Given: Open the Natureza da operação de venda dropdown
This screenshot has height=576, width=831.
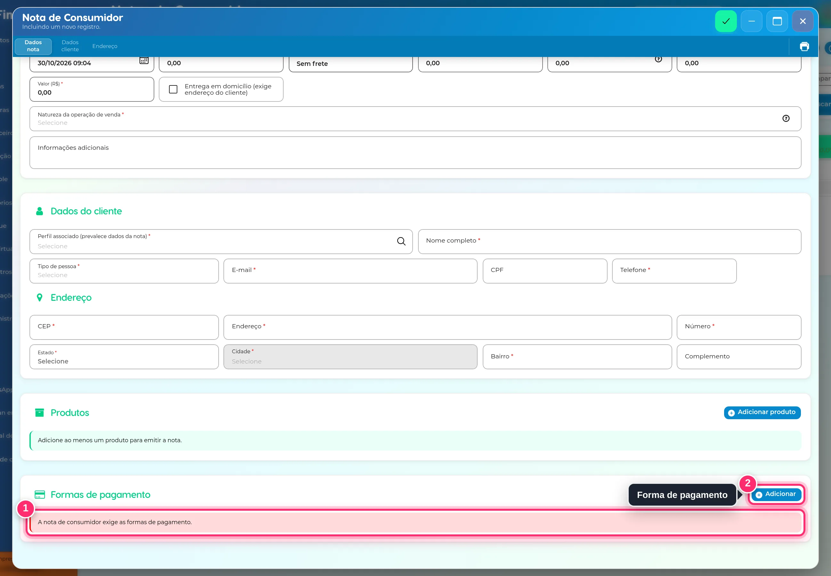Looking at the screenshot, I should tap(415, 119).
